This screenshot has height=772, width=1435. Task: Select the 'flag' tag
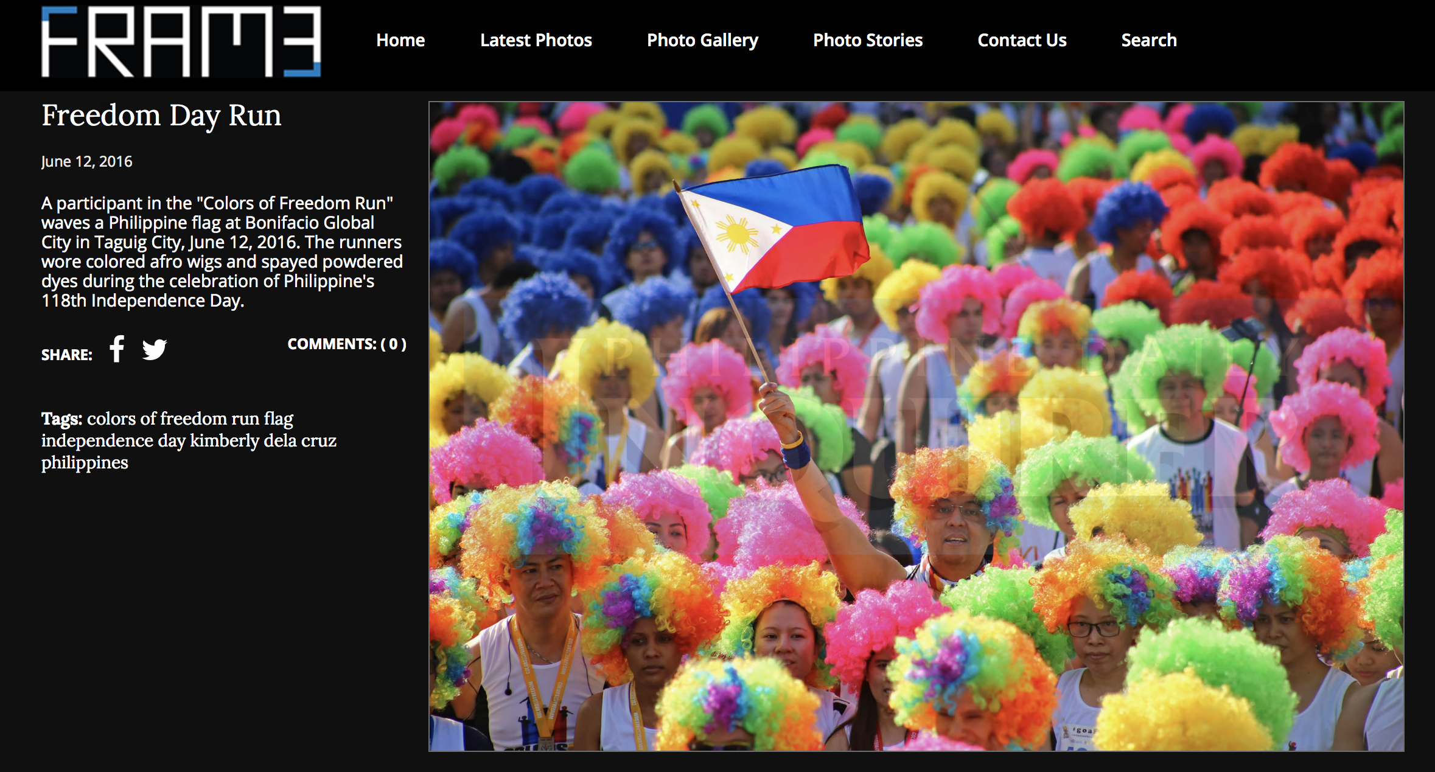click(x=279, y=419)
